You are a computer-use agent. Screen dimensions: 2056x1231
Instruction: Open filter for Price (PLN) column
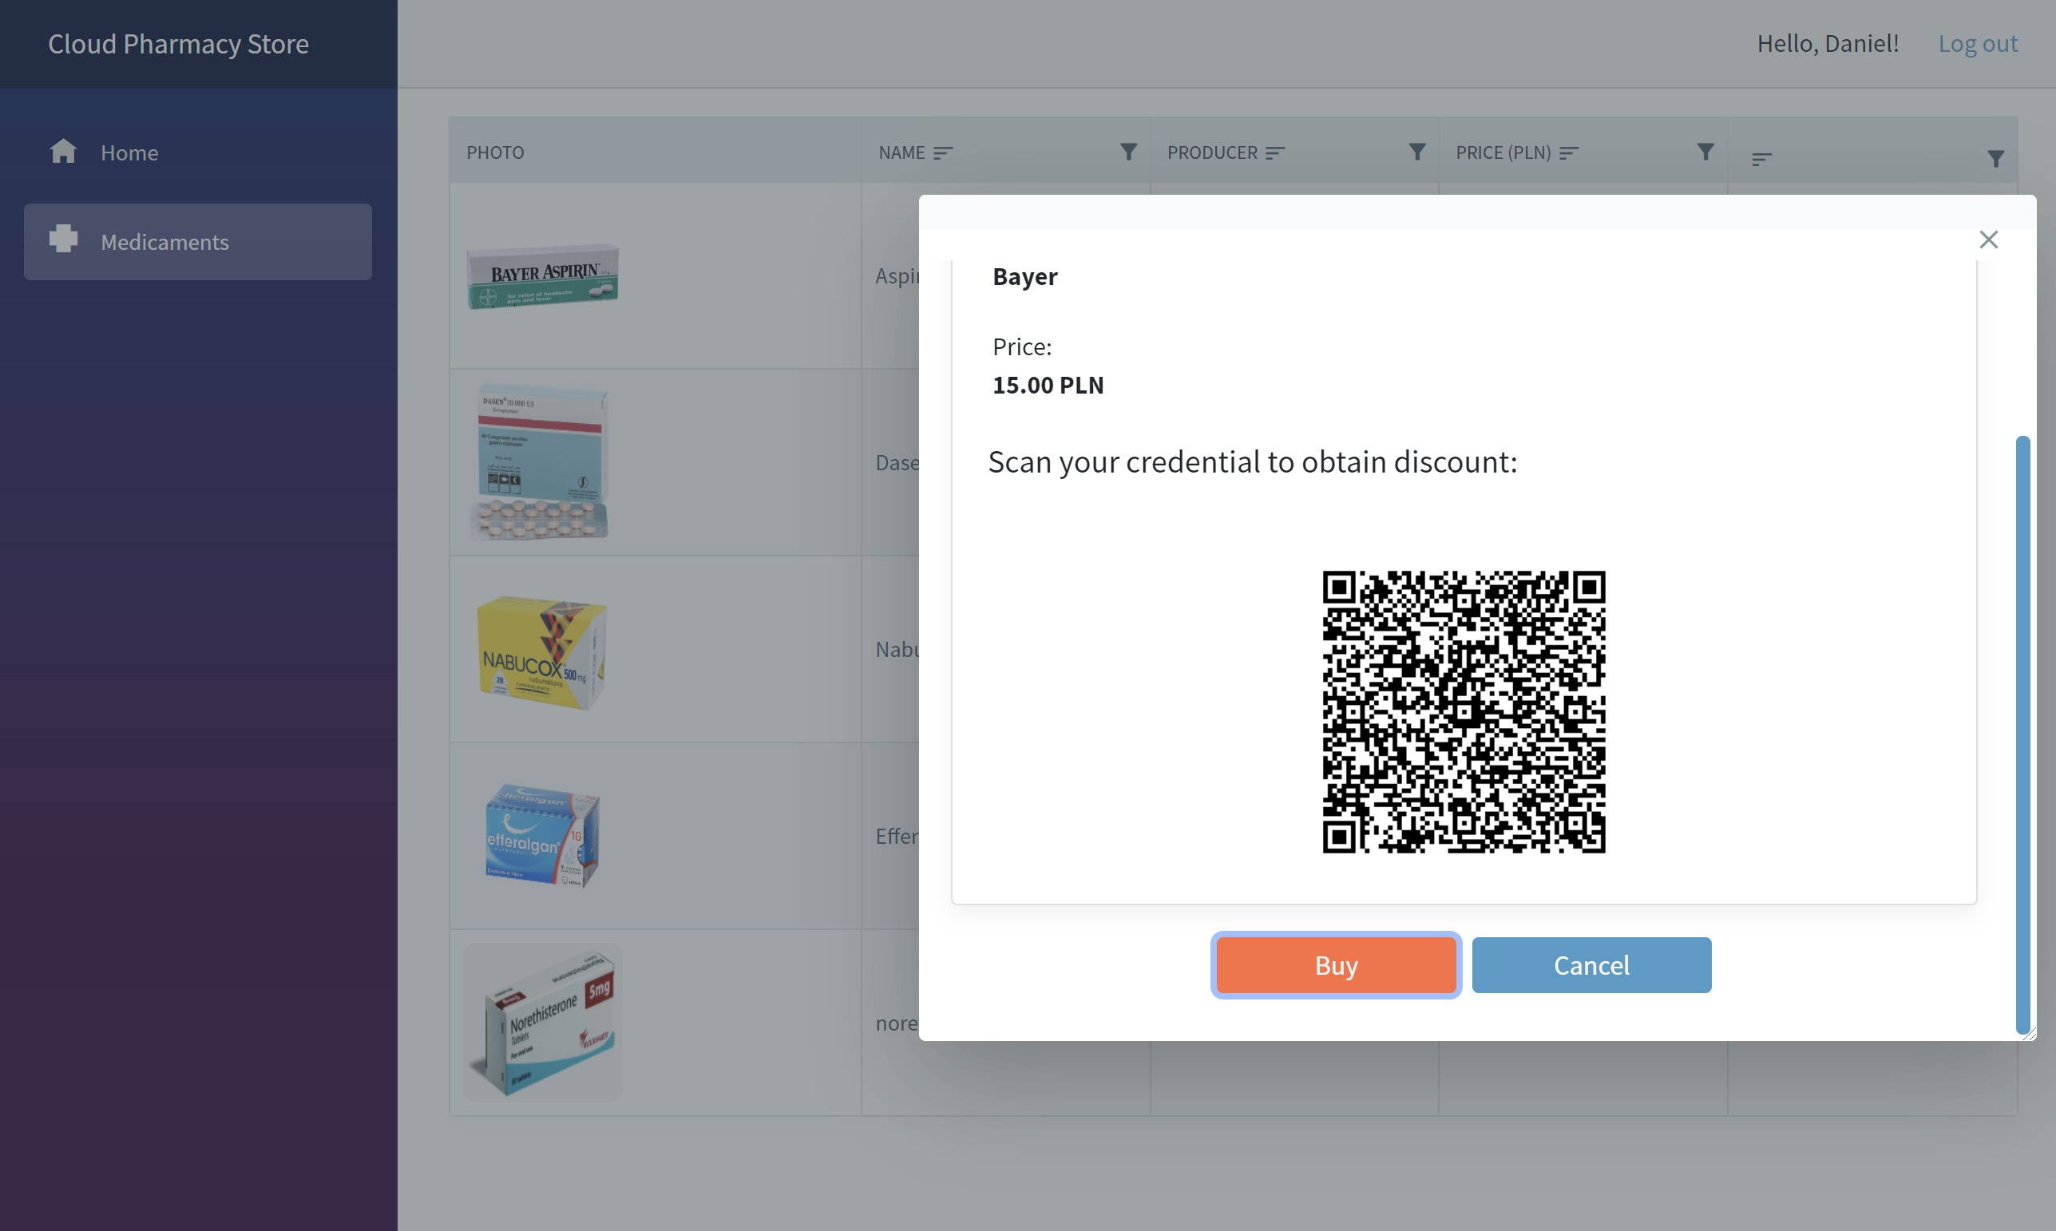pos(1705,152)
